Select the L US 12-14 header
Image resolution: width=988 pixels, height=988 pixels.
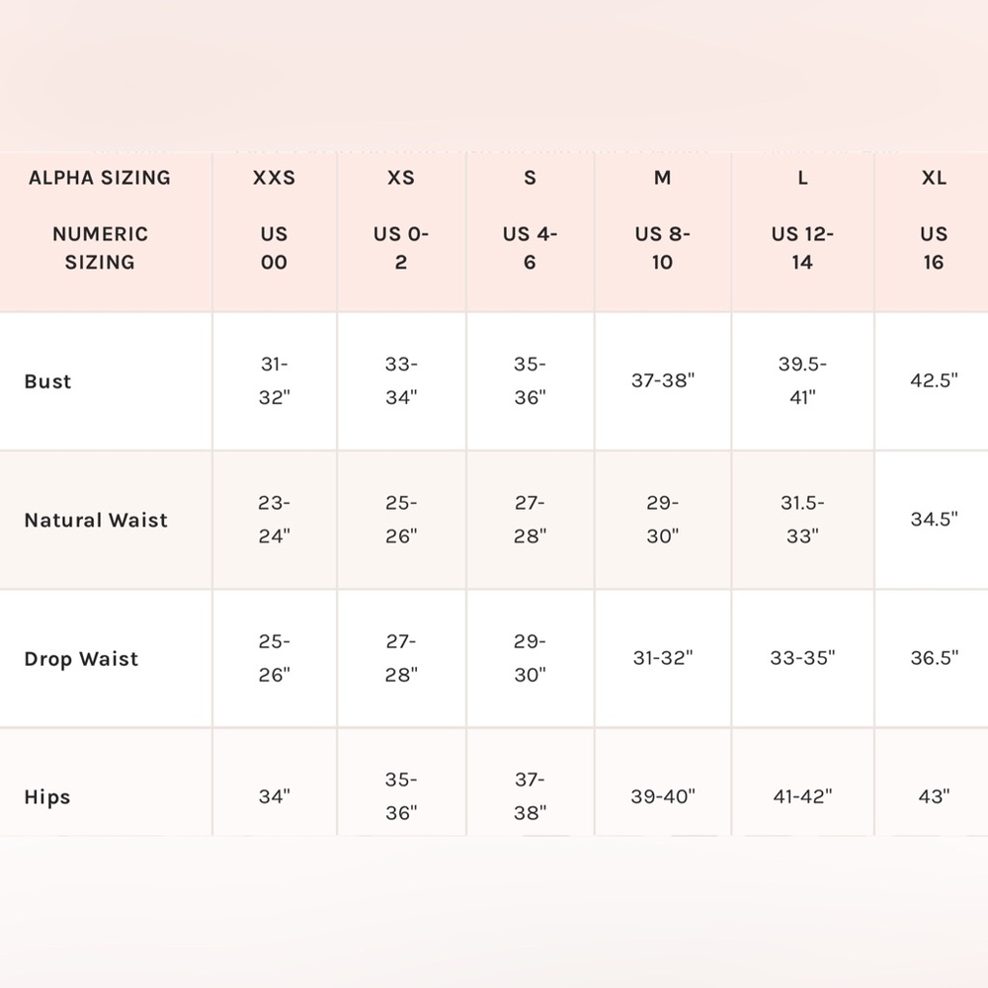click(802, 232)
